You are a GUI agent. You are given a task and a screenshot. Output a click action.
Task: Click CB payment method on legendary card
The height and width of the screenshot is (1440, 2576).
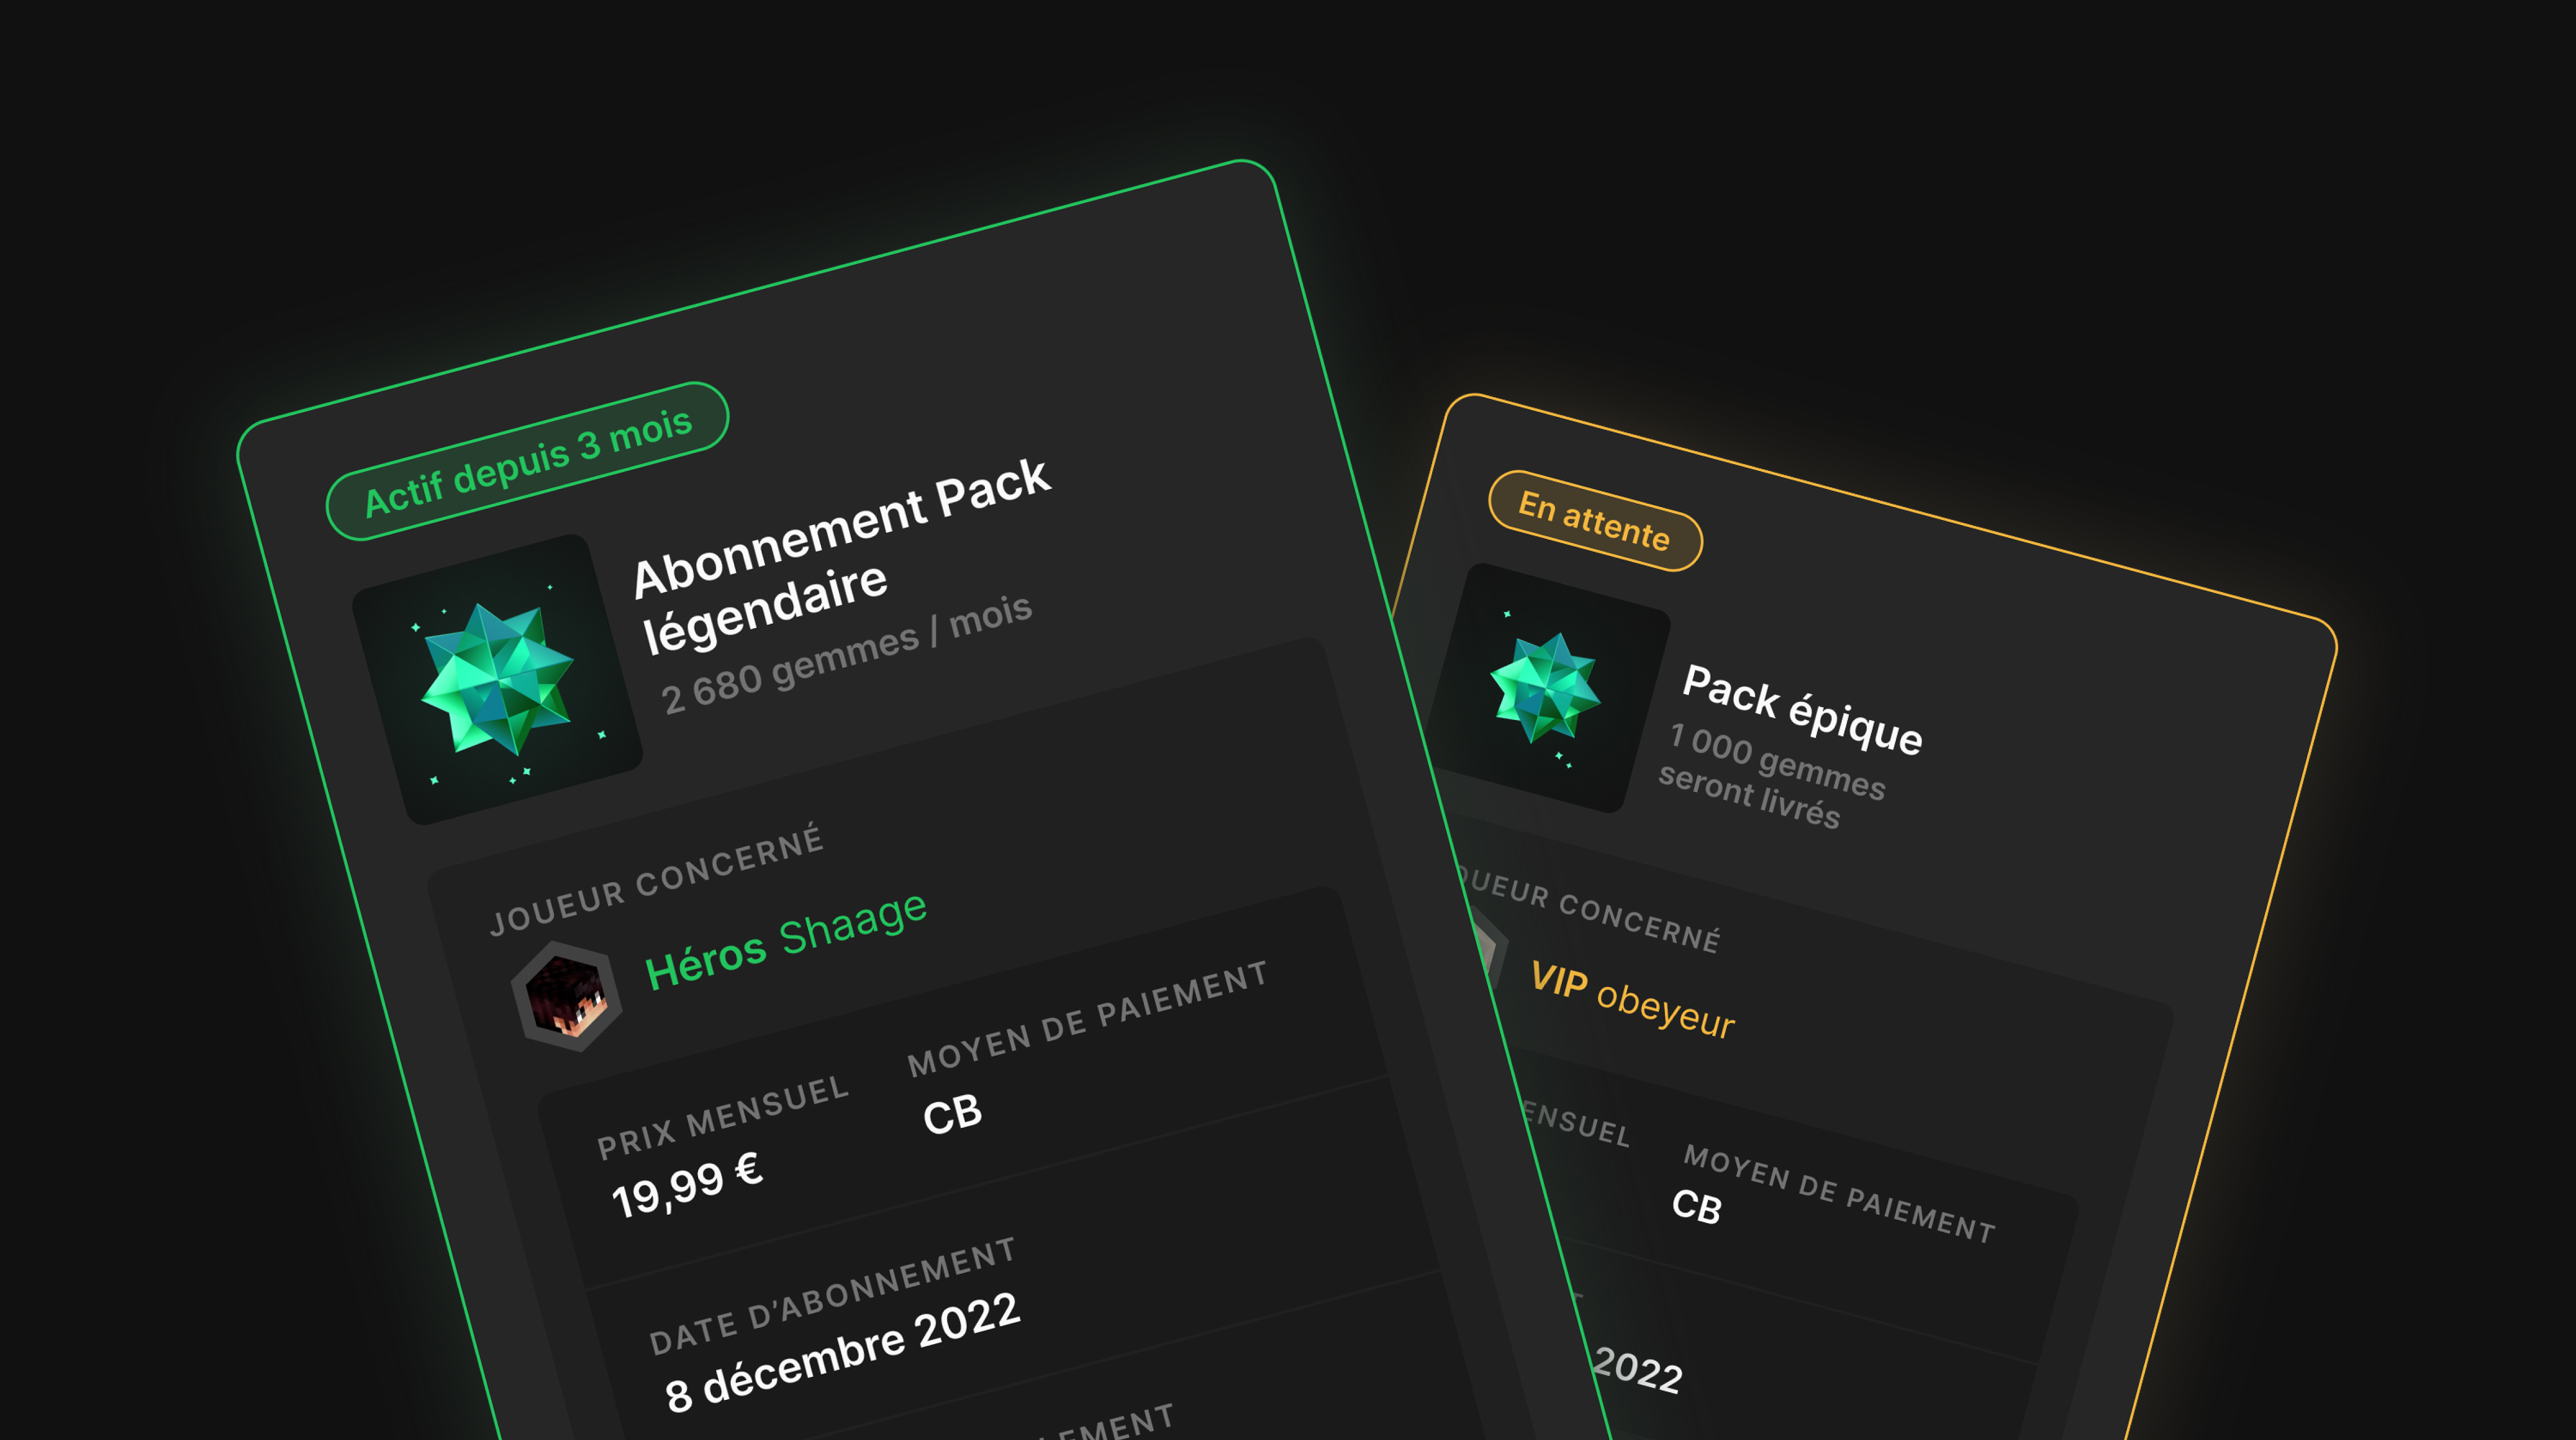point(952,1114)
